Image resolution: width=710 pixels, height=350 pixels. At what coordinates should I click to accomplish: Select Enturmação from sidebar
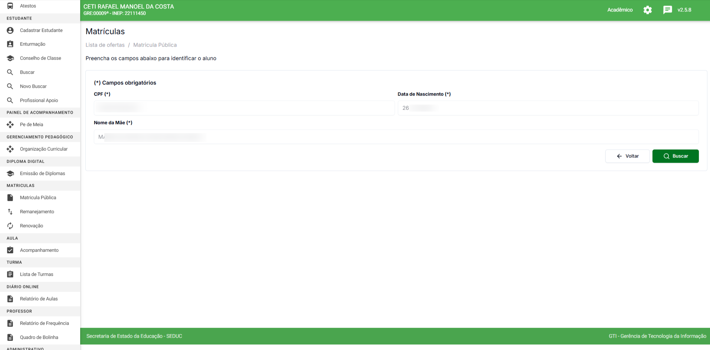tap(33, 44)
